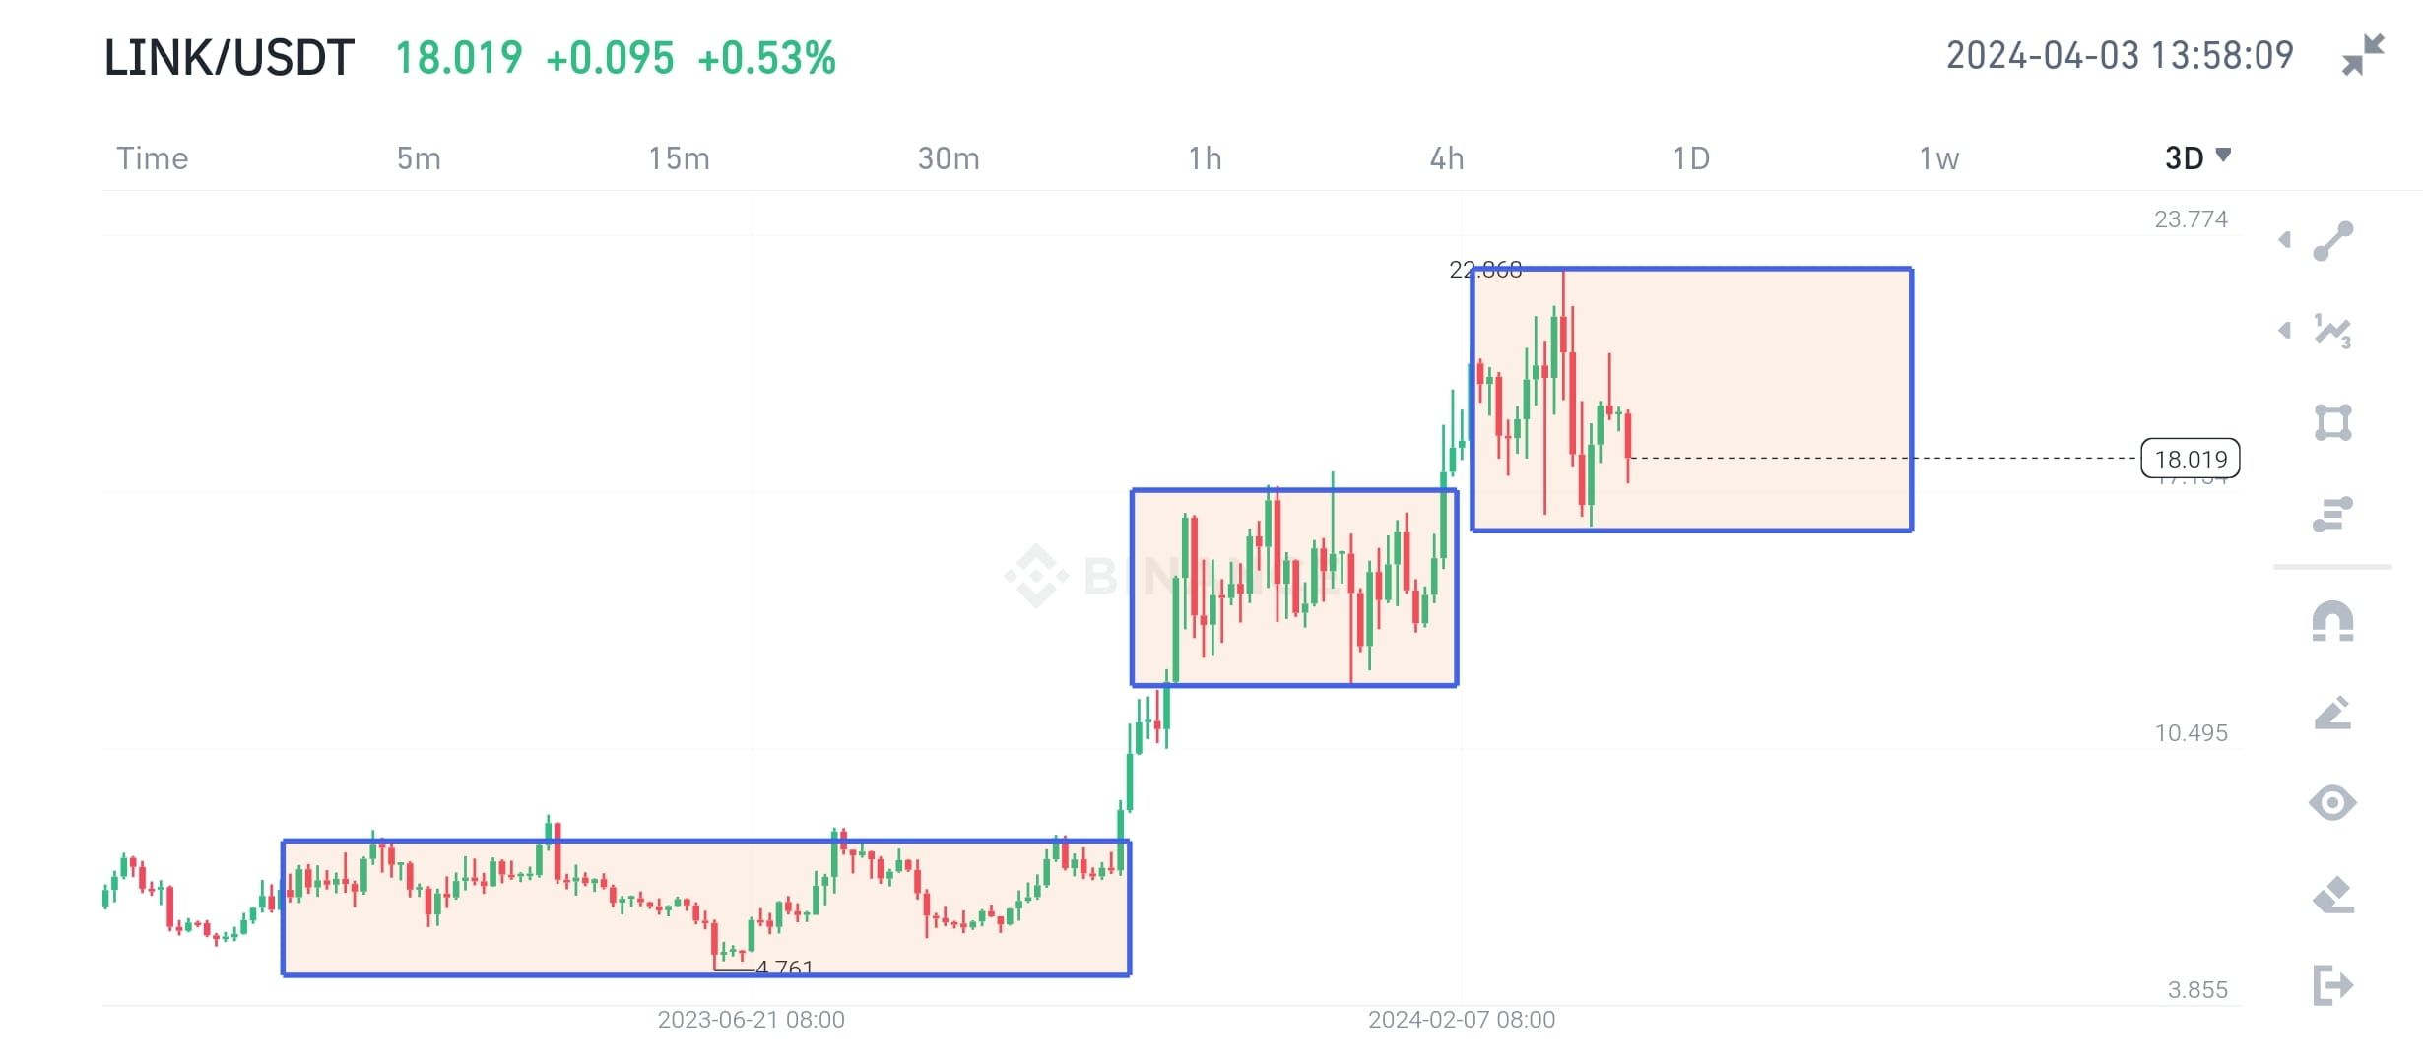
Task: Select the brush drawing tool
Action: pos(2332,712)
